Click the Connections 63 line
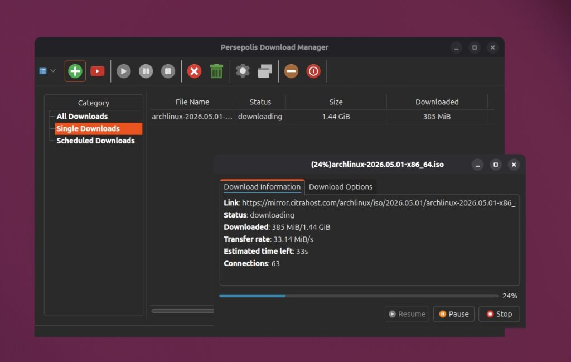 point(251,263)
